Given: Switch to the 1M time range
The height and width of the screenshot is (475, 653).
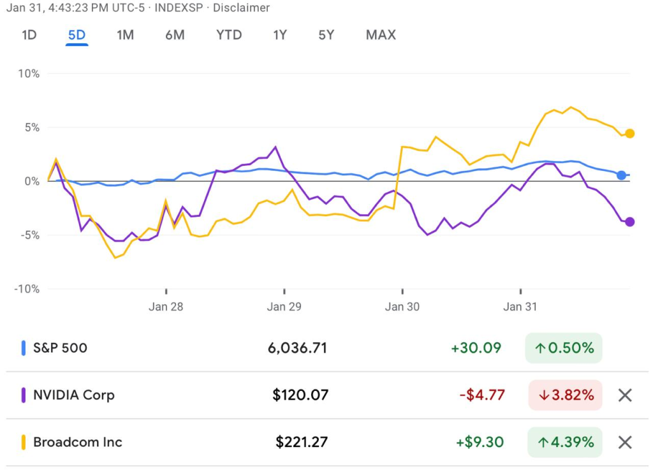Looking at the screenshot, I should [x=125, y=35].
